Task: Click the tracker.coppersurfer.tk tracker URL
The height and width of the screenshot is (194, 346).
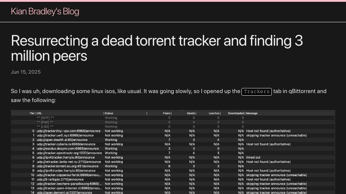Action: point(68,175)
